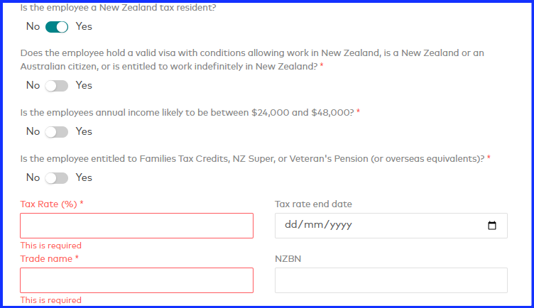Image resolution: width=534 pixels, height=308 pixels.
Task: Focus the Trade name text box
Action: pyautogui.click(x=136, y=280)
